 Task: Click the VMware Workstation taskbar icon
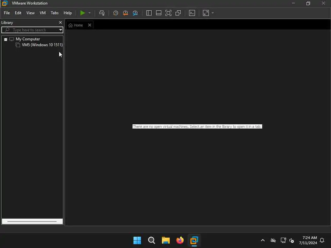[x=194, y=240]
